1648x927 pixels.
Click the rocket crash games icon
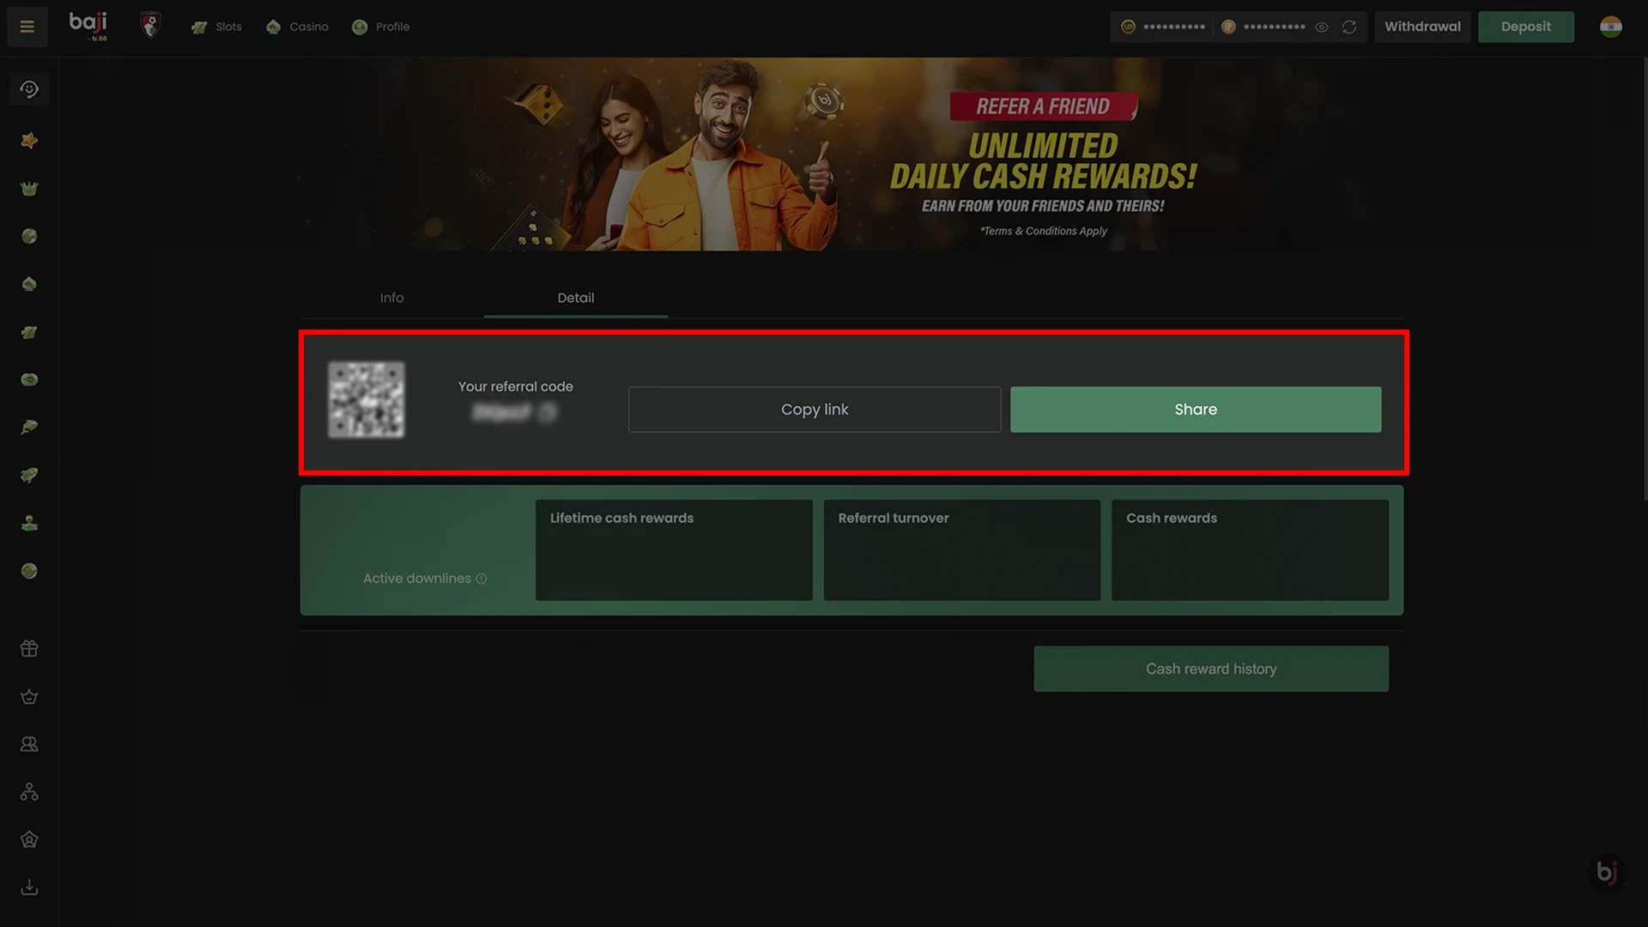click(x=29, y=475)
